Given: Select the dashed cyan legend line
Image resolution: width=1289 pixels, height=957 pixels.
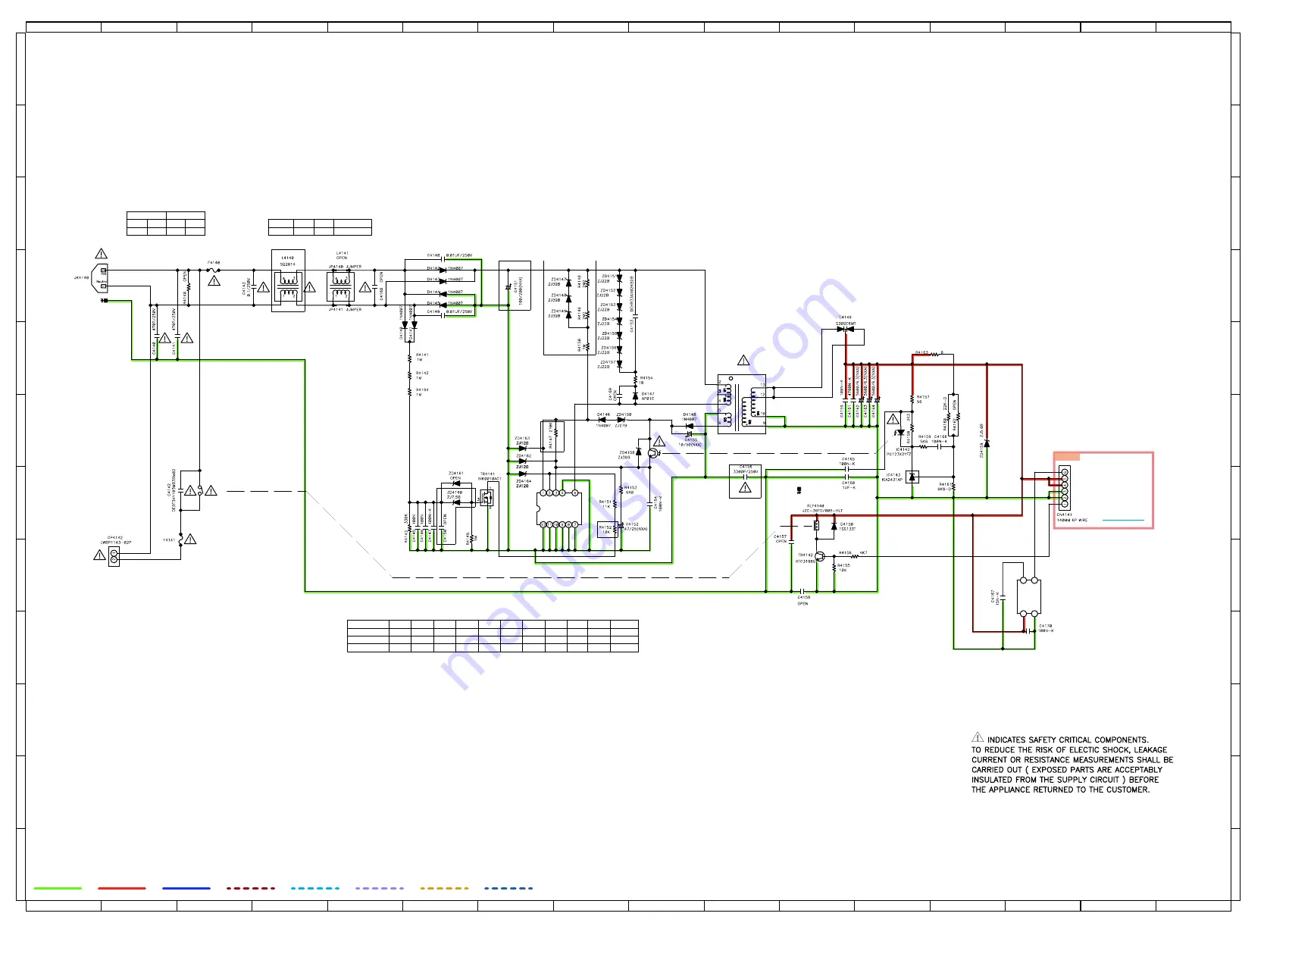Looking at the screenshot, I should [315, 888].
